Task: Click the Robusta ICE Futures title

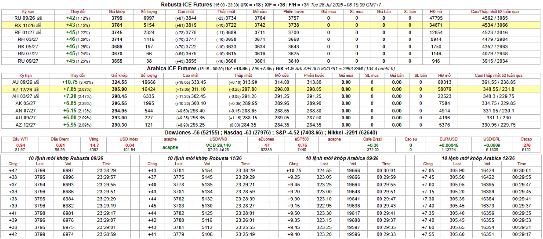Action: (186, 5)
